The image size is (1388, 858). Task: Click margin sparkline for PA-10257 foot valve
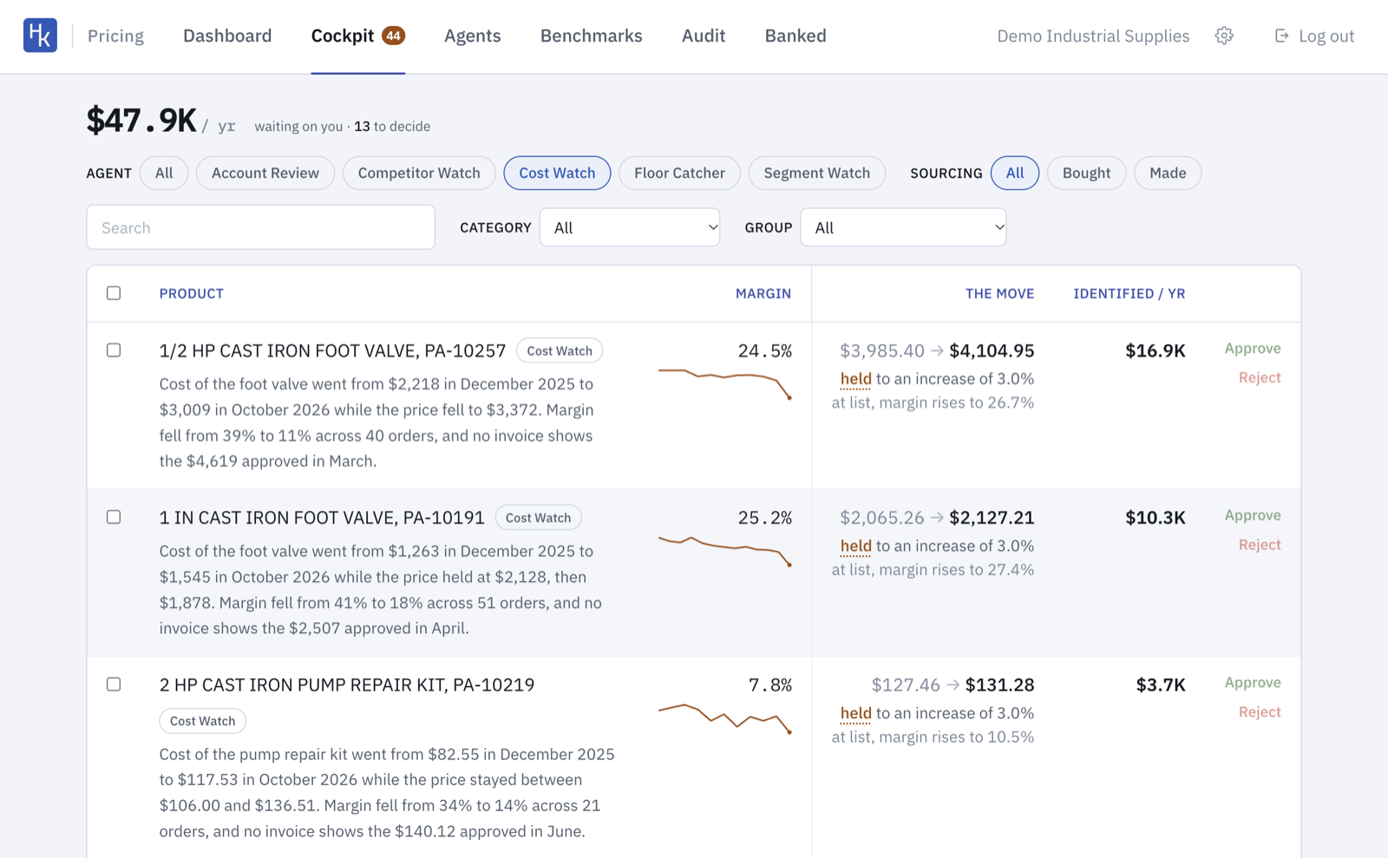pyautogui.click(x=724, y=383)
